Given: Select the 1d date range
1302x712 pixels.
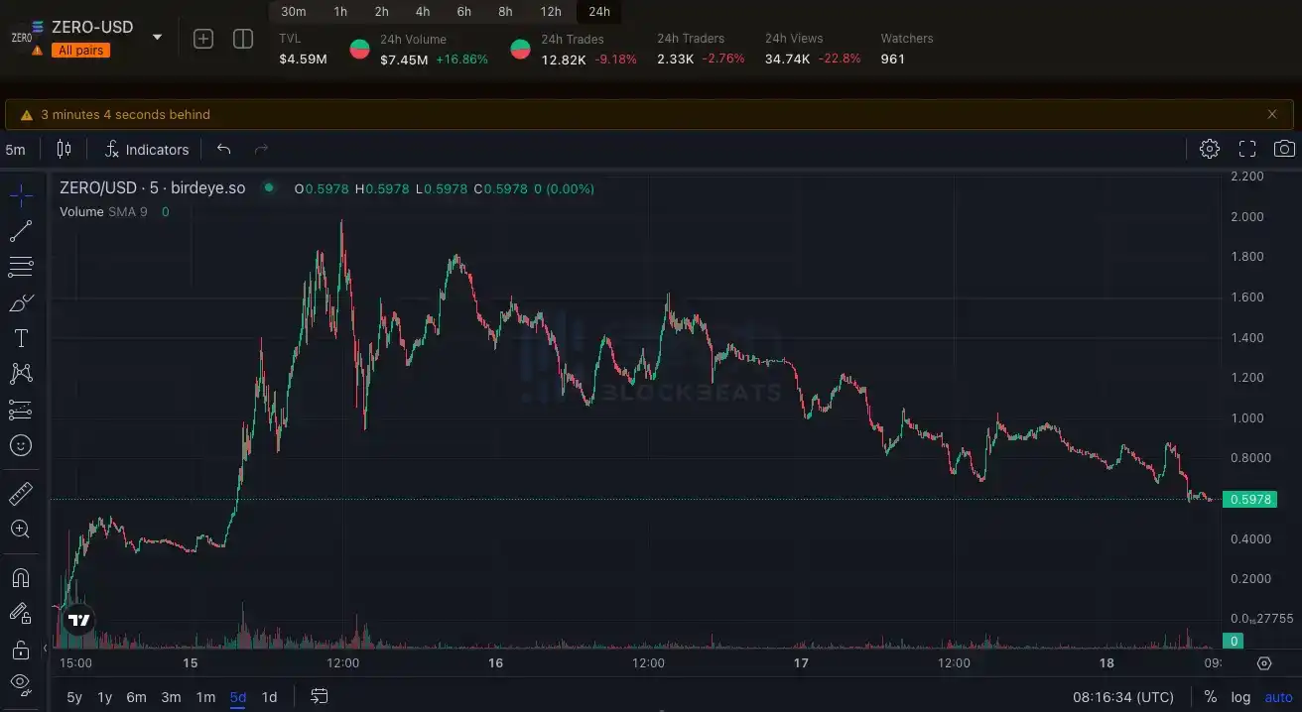Looking at the screenshot, I should coord(269,697).
